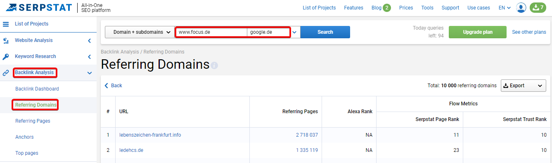Open Support in top navigation
Viewport: 552px width, 163px height.
(x=450, y=8)
